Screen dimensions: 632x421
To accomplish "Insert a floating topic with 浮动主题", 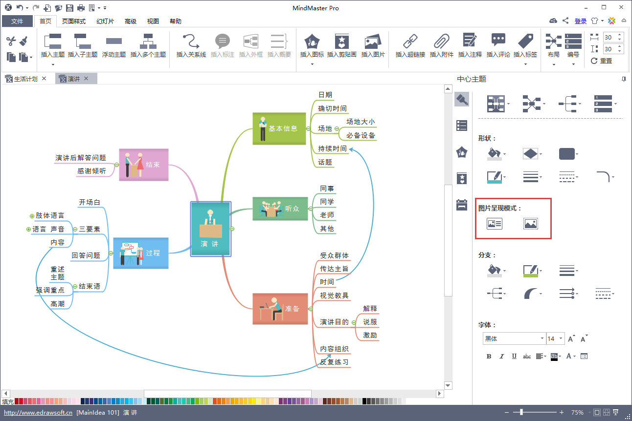I will [x=114, y=41].
